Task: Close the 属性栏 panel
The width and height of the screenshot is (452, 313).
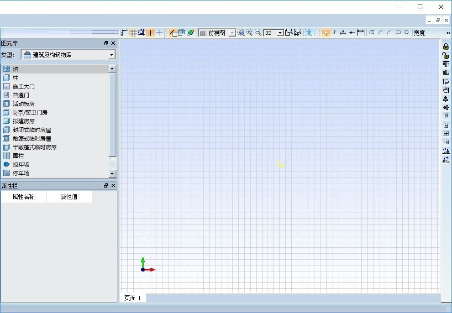Action: 113,185
